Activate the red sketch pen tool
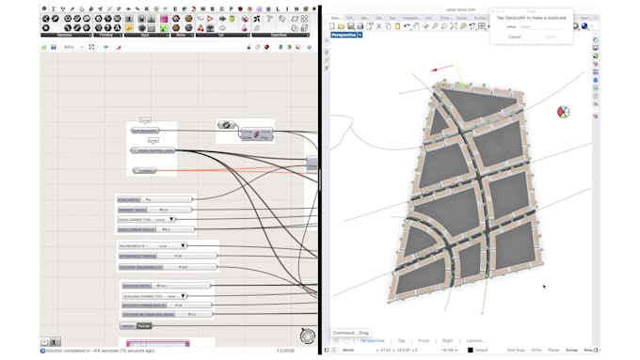640x360 pixels. [x=119, y=47]
